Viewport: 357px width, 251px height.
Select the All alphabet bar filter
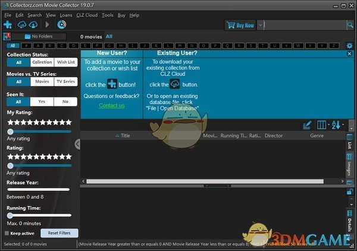(12, 46)
